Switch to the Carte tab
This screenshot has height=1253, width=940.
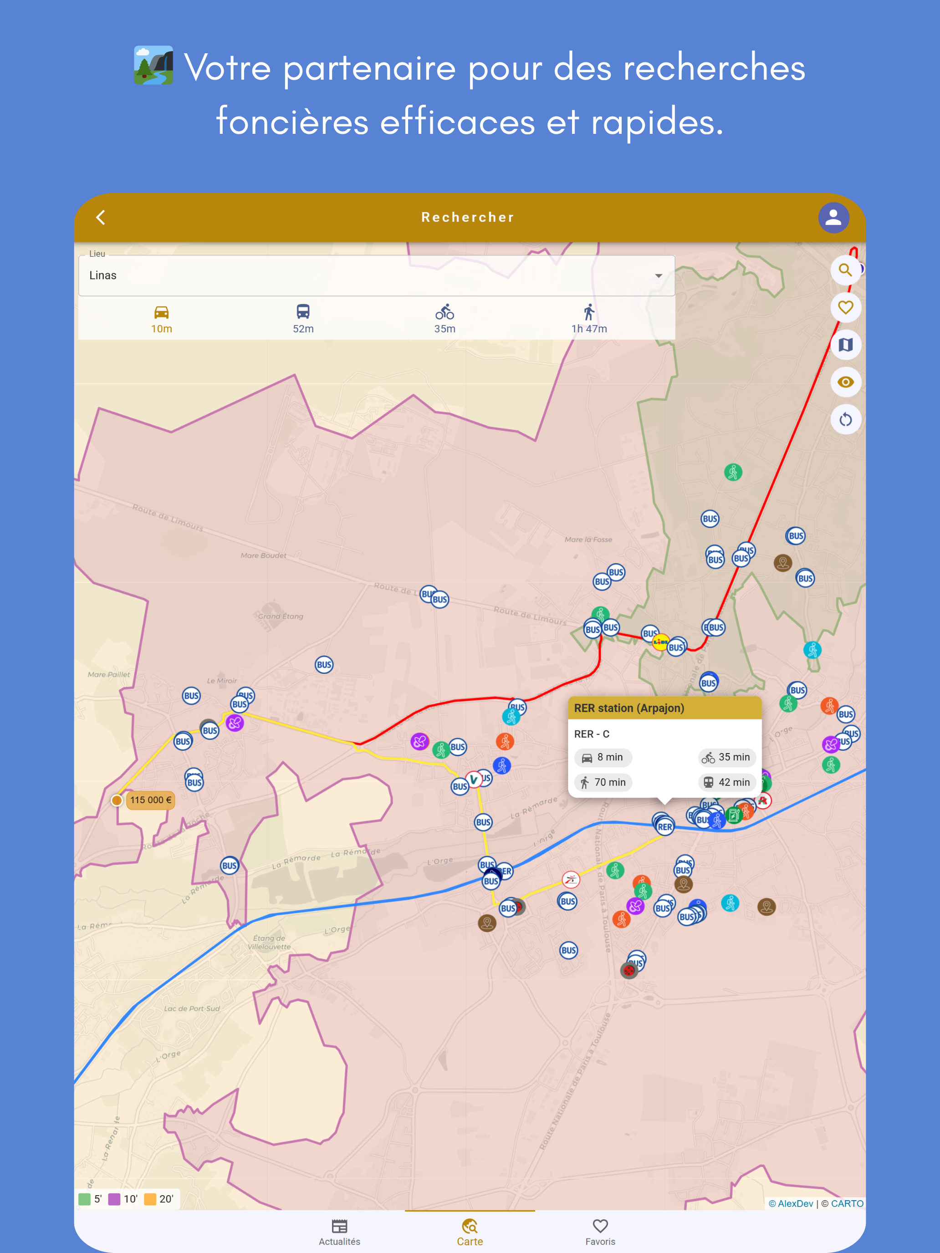coord(470,1232)
